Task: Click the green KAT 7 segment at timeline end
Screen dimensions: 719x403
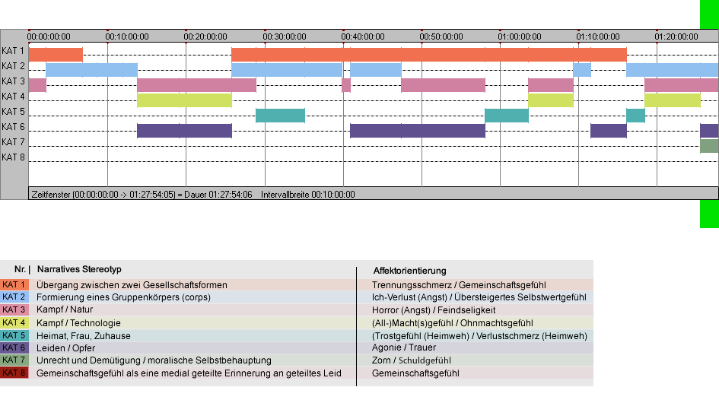Action: pyautogui.click(x=709, y=146)
